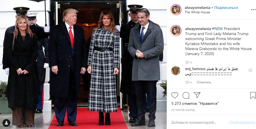This screenshot has width=256, height=129.
Task: Open The White House location link
Action: (197, 12)
